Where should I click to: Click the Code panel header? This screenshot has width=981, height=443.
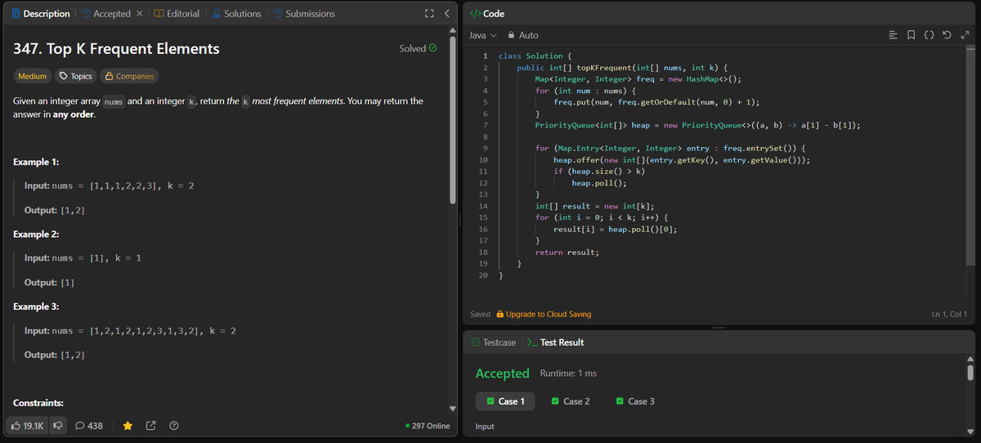click(x=488, y=14)
